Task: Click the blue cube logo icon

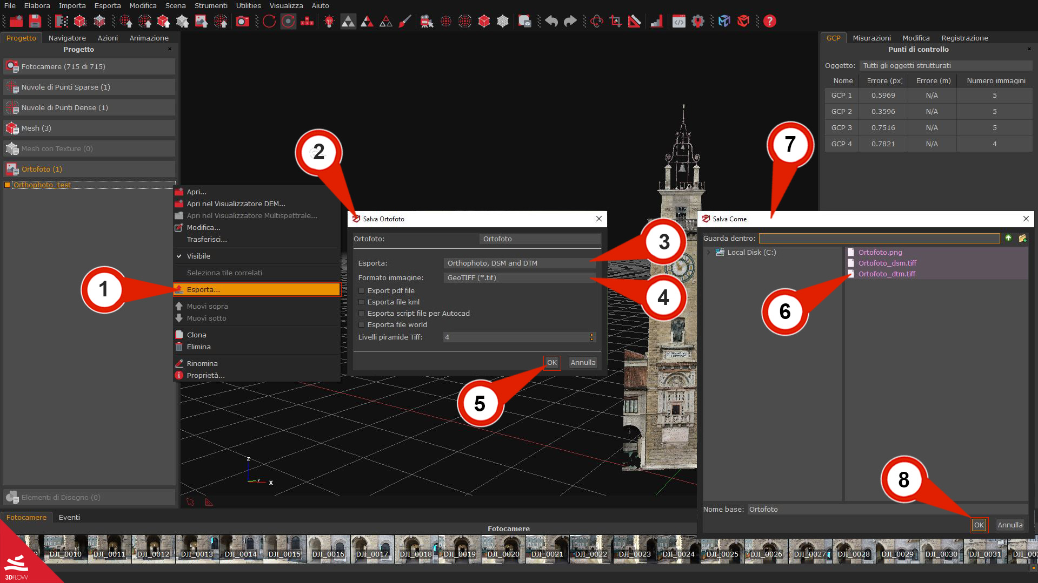Action: point(724,21)
